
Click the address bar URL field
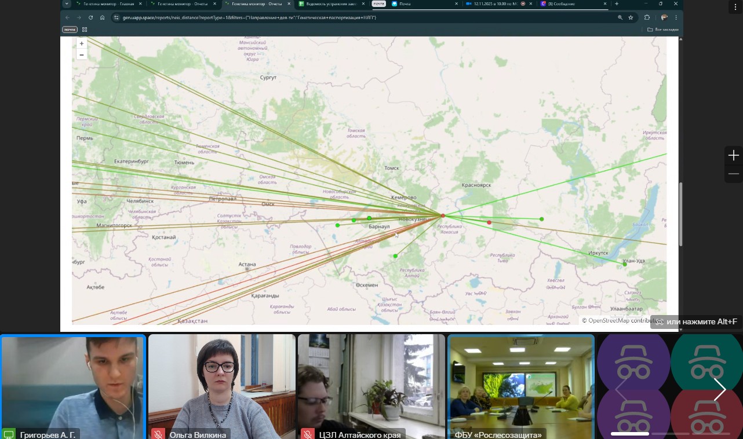[x=348, y=17]
